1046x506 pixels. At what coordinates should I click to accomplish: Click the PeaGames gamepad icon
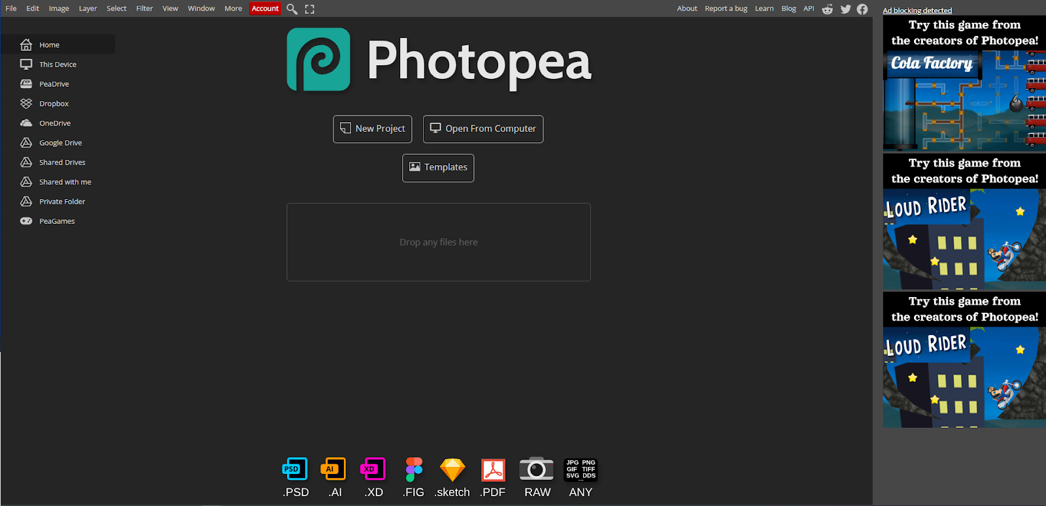pyautogui.click(x=26, y=221)
